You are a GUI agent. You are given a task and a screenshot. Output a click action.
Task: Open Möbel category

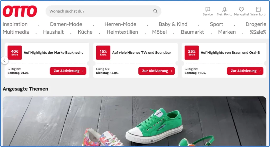[159, 32]
